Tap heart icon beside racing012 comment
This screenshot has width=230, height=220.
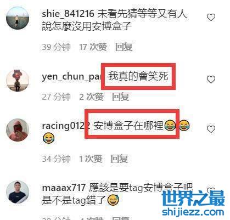[x=211, y=129]
